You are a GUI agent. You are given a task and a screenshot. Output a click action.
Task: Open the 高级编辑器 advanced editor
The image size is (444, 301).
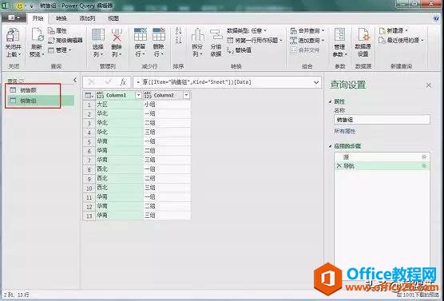coord(65,41)
